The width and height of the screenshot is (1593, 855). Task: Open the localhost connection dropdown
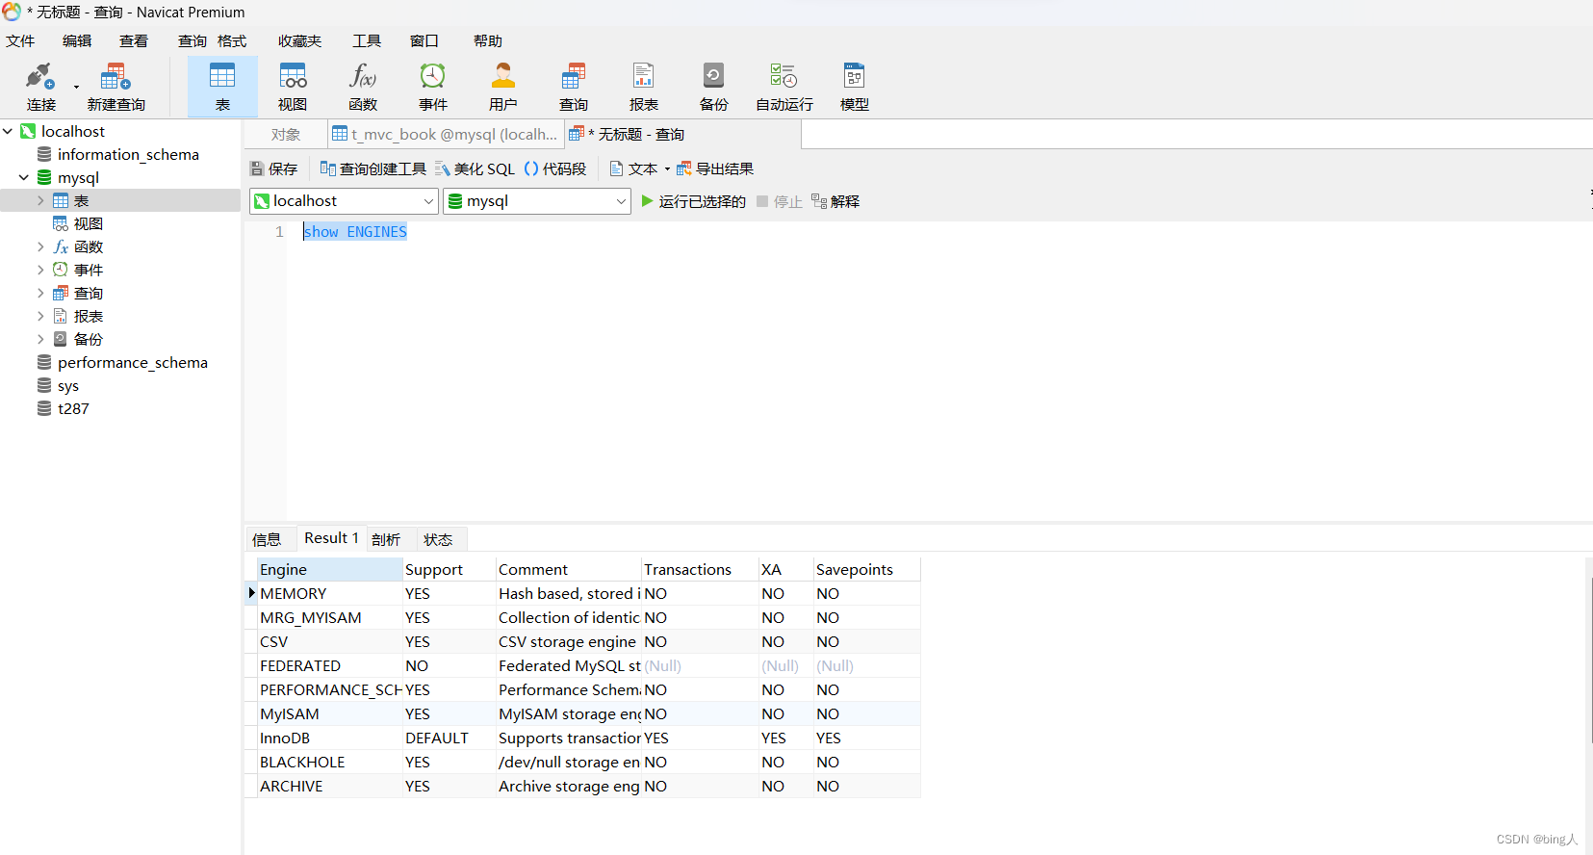tap(344, 201)
